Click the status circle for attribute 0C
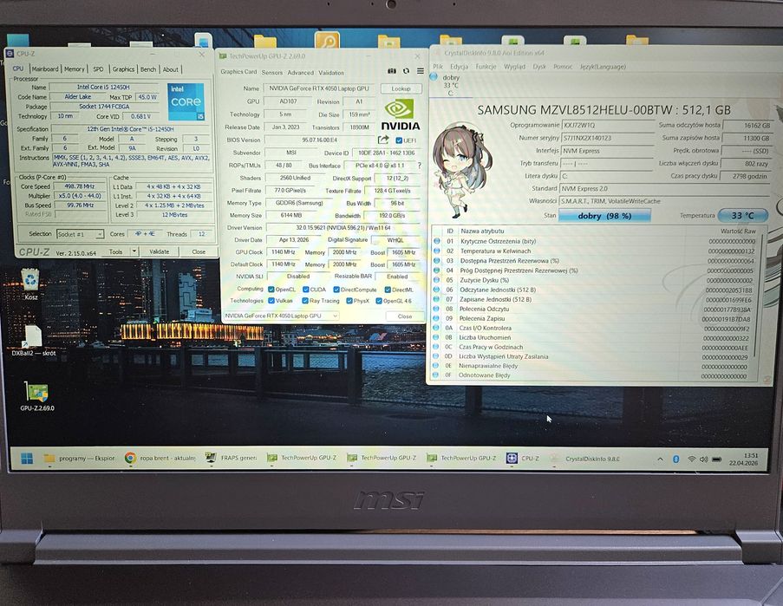783x606 pixels. [435, 347]
